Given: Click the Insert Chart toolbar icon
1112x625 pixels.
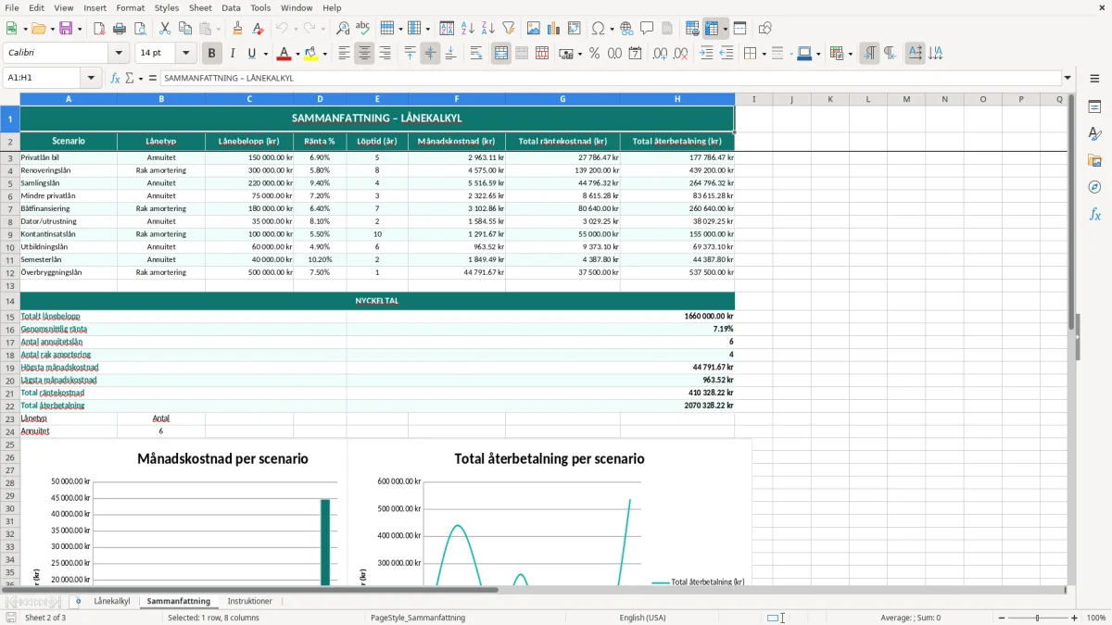Looking at the screenshot, I should pos(553,29).
